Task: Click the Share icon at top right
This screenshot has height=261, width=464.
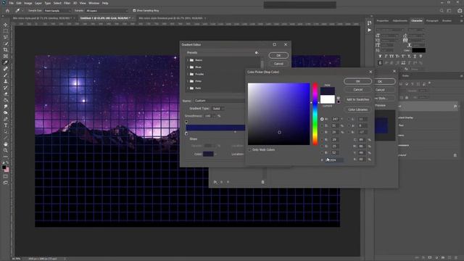Action: point(460,11)
